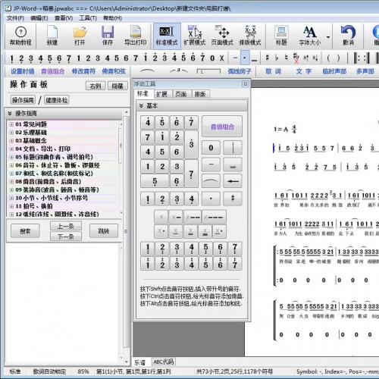
Task: Open the 字体大小 dropdown arrow
Action: pos(328,37)
